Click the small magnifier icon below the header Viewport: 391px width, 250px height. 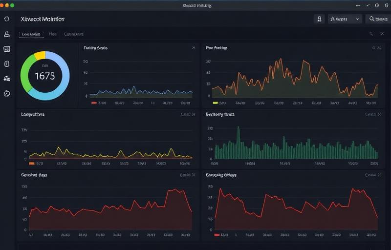click(371, 34)
